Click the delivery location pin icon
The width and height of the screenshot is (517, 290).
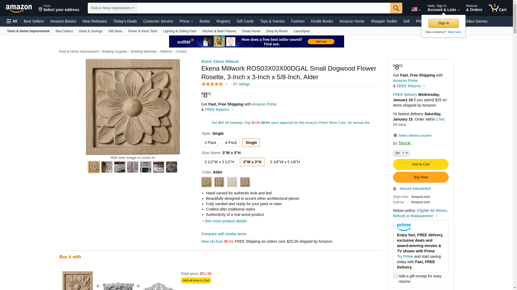tap(395, 136)
